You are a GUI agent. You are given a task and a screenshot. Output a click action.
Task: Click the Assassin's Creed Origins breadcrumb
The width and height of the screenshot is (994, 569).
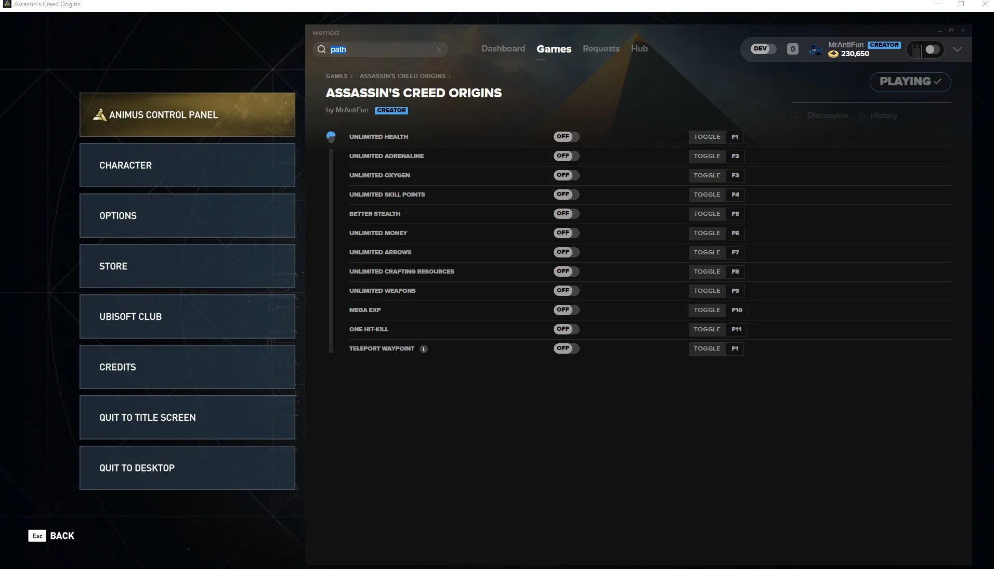pos(402,76)
